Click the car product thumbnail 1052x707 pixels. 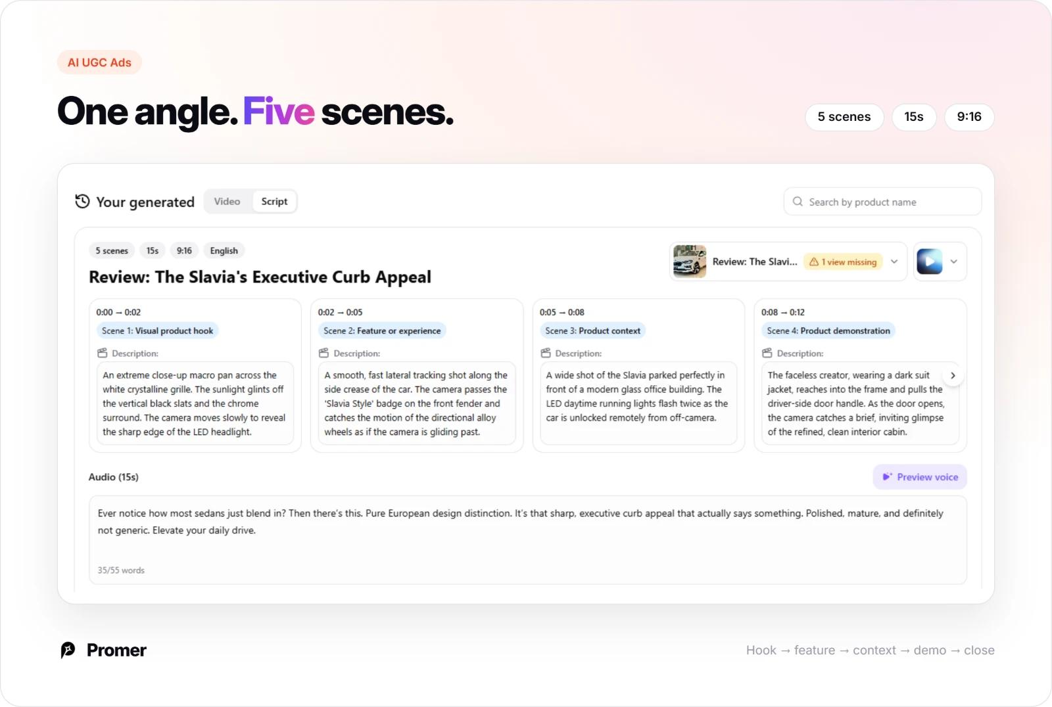point(690,262)
